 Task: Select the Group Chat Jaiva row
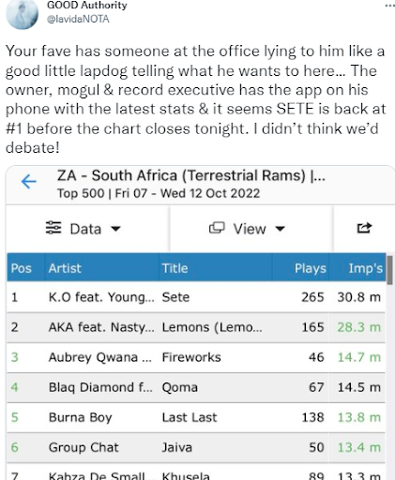(x=196, y=447)
